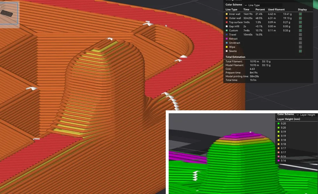Viewport: 318px width, 194px height.
Task: Click the Line Type column header
Action: click(232, 10)
